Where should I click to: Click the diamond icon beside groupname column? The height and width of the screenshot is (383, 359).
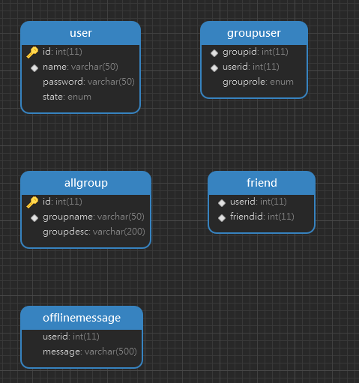[x=34, y=217]
